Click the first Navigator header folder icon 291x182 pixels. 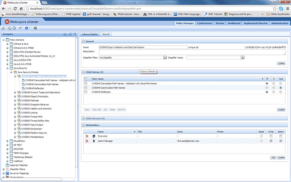65,34
